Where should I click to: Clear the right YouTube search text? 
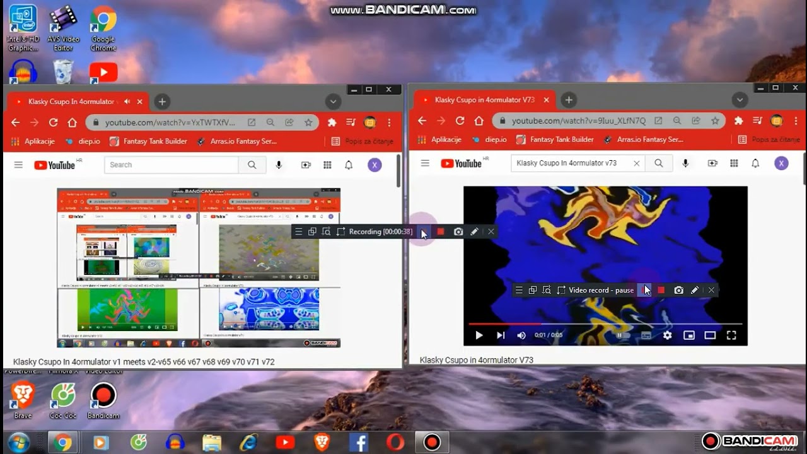coord(636,163)
